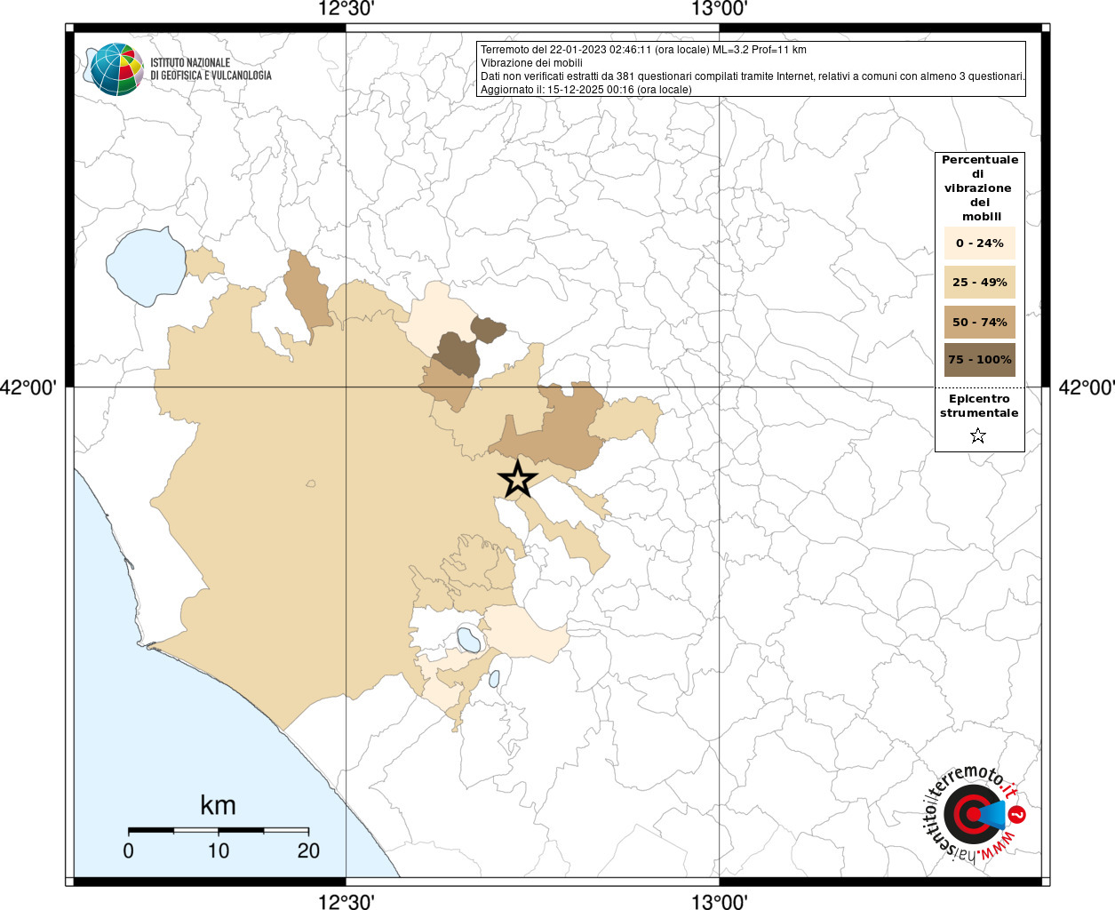Viewport: 1115px width, 910px height.
Task: Click the 'Aggiornato il: 15-12-2025' line
Action: (585, 90)
